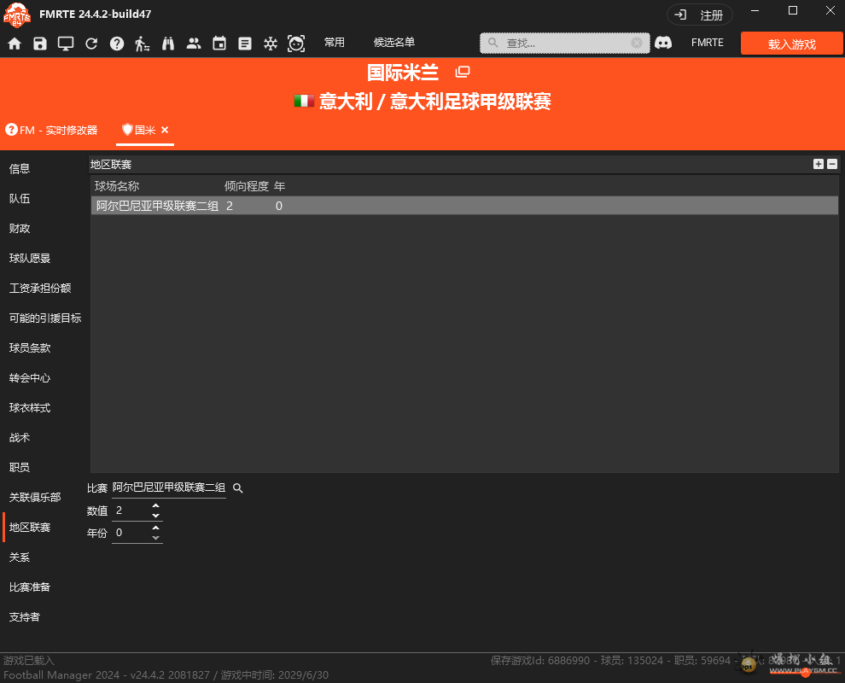Open the people/staff group icon
The width and height of the screenshot is (845, 683).
point(194,44)
